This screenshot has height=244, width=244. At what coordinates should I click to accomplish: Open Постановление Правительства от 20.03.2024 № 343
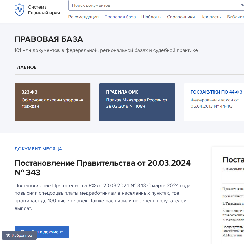103,167
